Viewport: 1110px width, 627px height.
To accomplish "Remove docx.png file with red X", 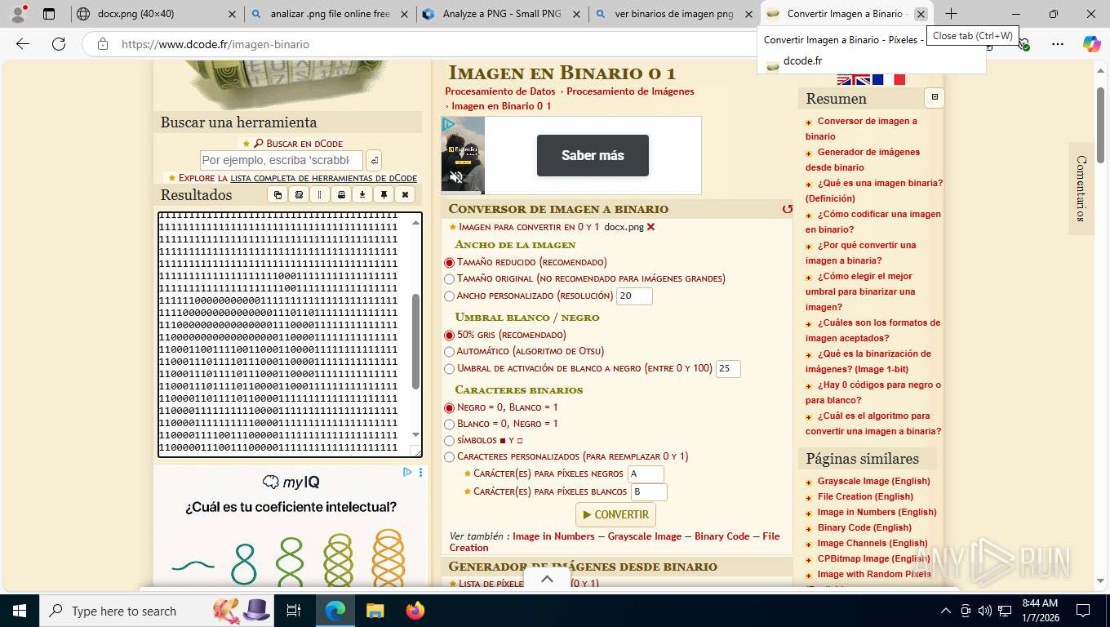I will (x=650, y=227).
